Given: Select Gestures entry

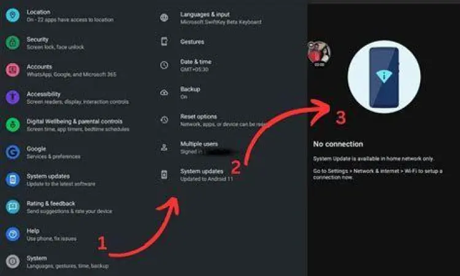Looking at the screenshot, I should click(x=192, y=42).
